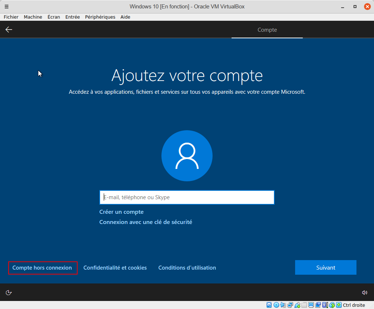Screen dimensions: 374x309
Task: Click the display settings status icon
Action: pos(311,305)
